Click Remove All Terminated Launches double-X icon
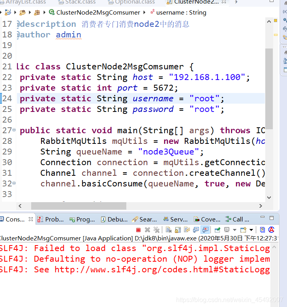 pyautogui.click(x=157, y=230)
